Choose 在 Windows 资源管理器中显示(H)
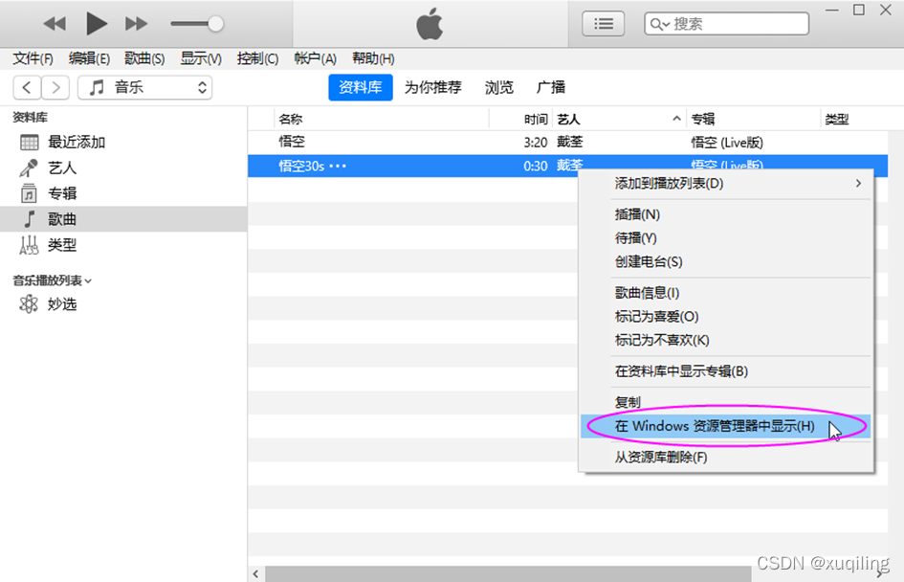This screenshot has width=904, height=582. (726, 426)
